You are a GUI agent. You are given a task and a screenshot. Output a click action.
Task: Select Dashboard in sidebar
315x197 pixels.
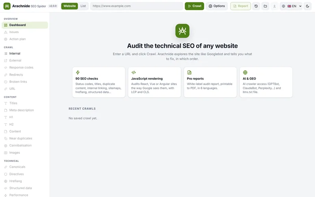(x=25, y=25)
